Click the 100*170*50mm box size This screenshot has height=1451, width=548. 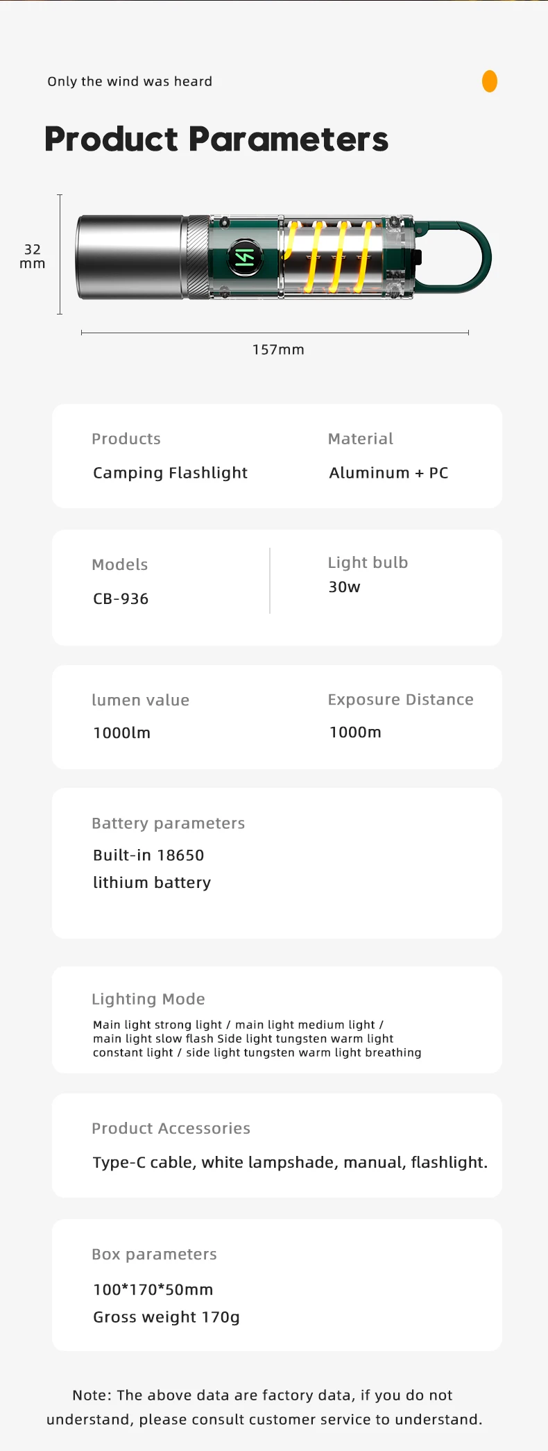(x=153, y=1289)
